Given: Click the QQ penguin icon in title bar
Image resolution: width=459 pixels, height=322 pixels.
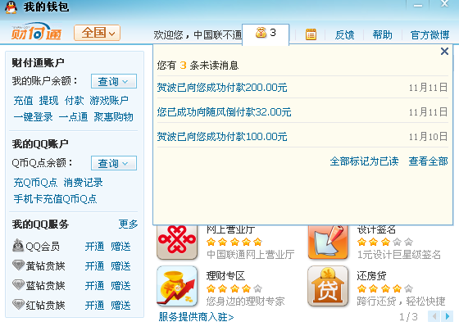Looking at the screenshot, I should pos(11,7).
